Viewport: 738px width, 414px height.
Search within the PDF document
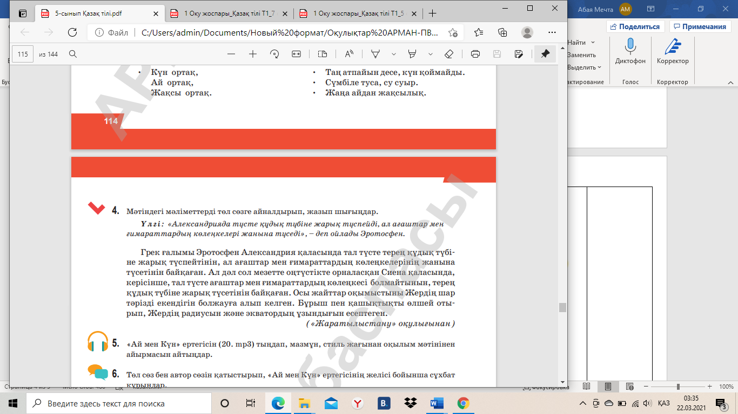click(x=73, y=54)
